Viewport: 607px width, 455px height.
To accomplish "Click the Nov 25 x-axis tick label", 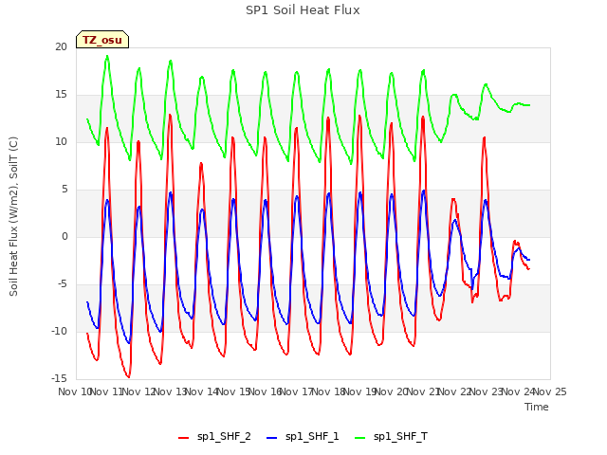I will (550, 391).
